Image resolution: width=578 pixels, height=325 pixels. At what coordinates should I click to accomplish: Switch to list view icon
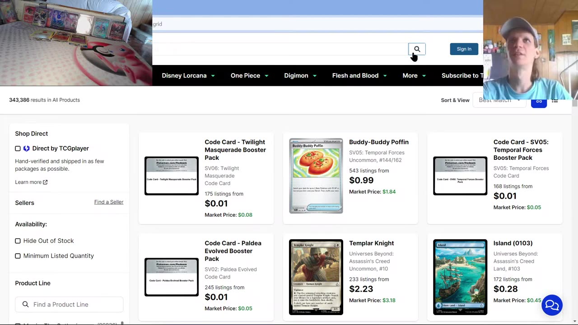pos(555,101)
